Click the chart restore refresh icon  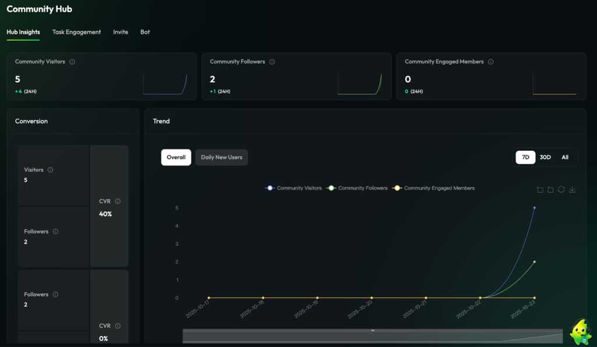(x=561, y=190)
